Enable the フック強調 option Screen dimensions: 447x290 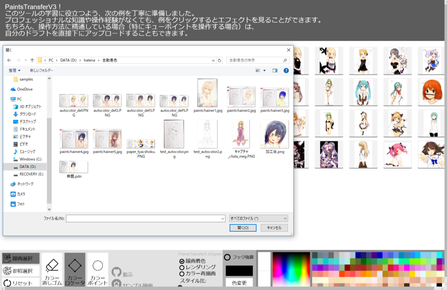pos(227,257)
